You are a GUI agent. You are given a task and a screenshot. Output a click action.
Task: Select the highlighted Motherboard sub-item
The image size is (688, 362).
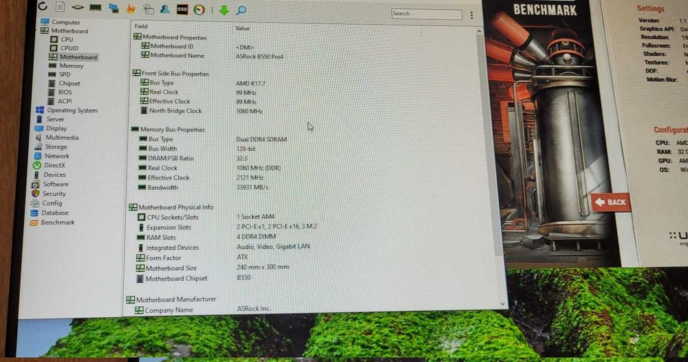(x=73, y=56)
